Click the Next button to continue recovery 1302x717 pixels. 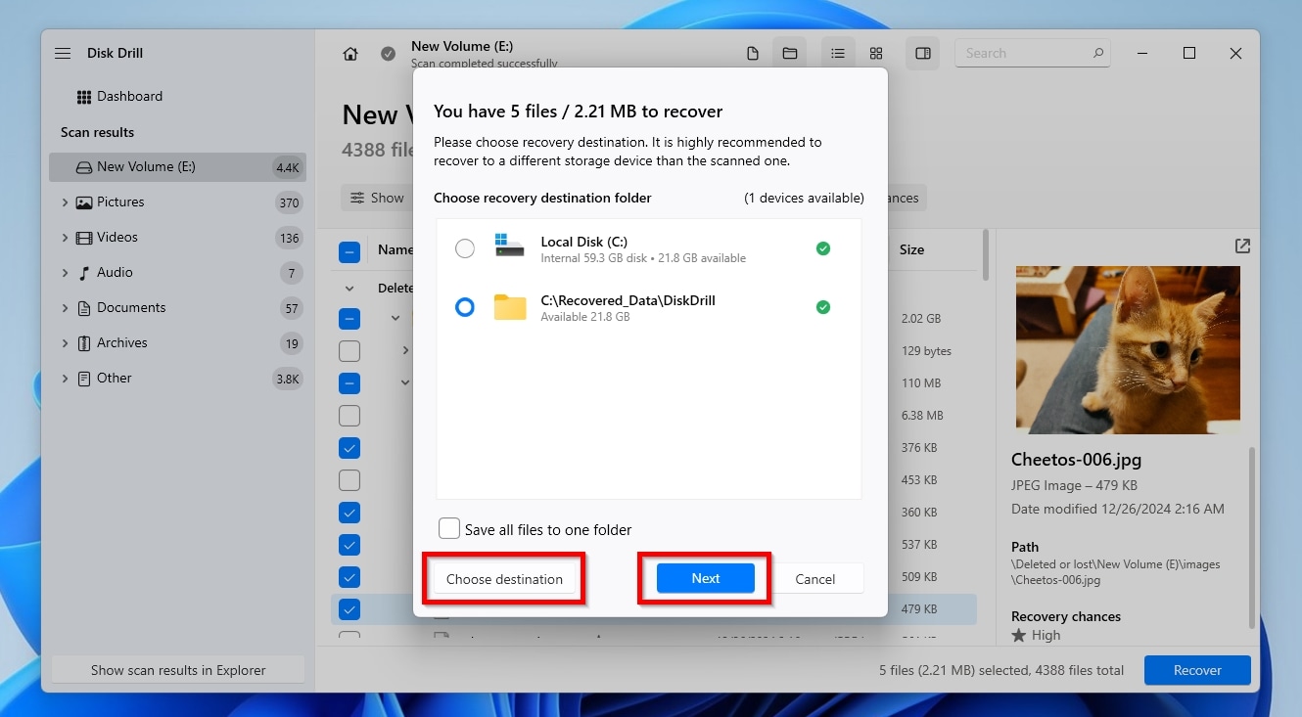point(704,578)
